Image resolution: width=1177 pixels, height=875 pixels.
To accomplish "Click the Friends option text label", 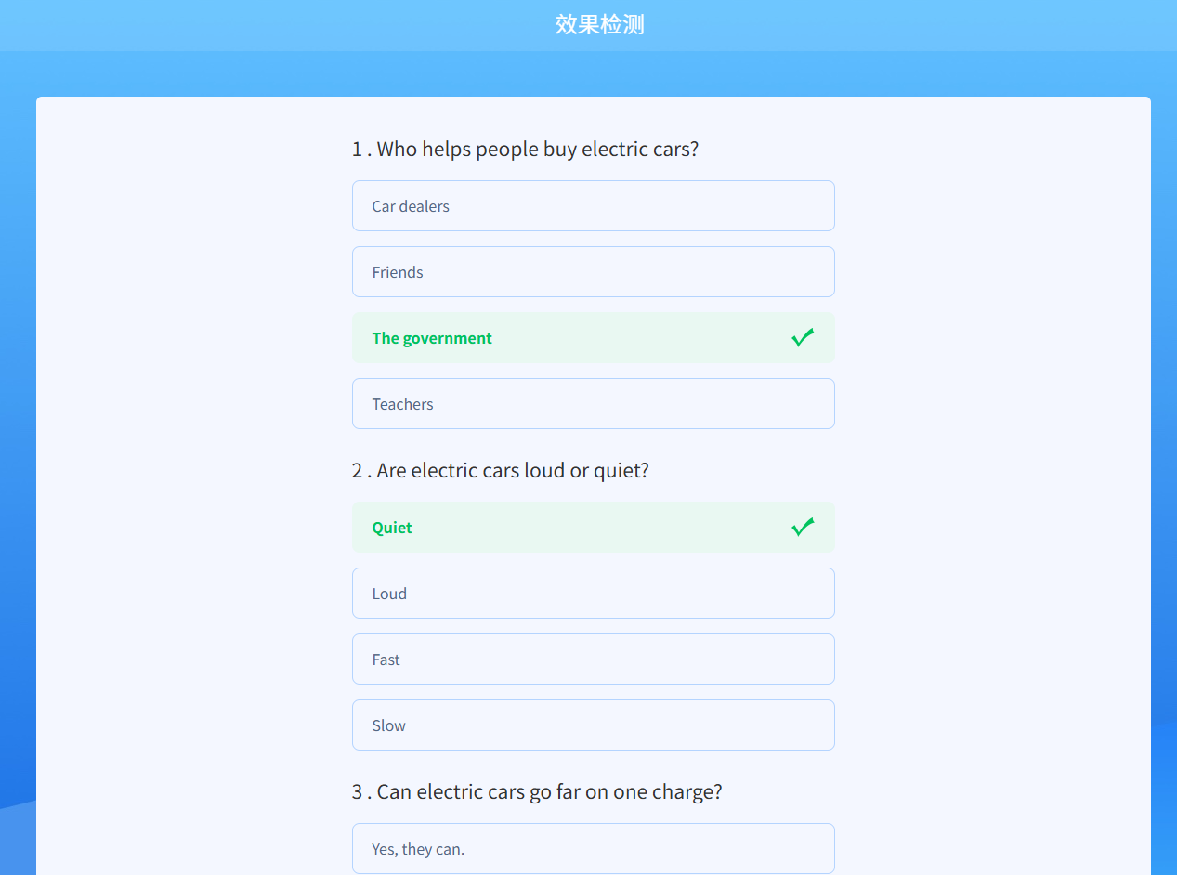I will click(x=398, y=272).
